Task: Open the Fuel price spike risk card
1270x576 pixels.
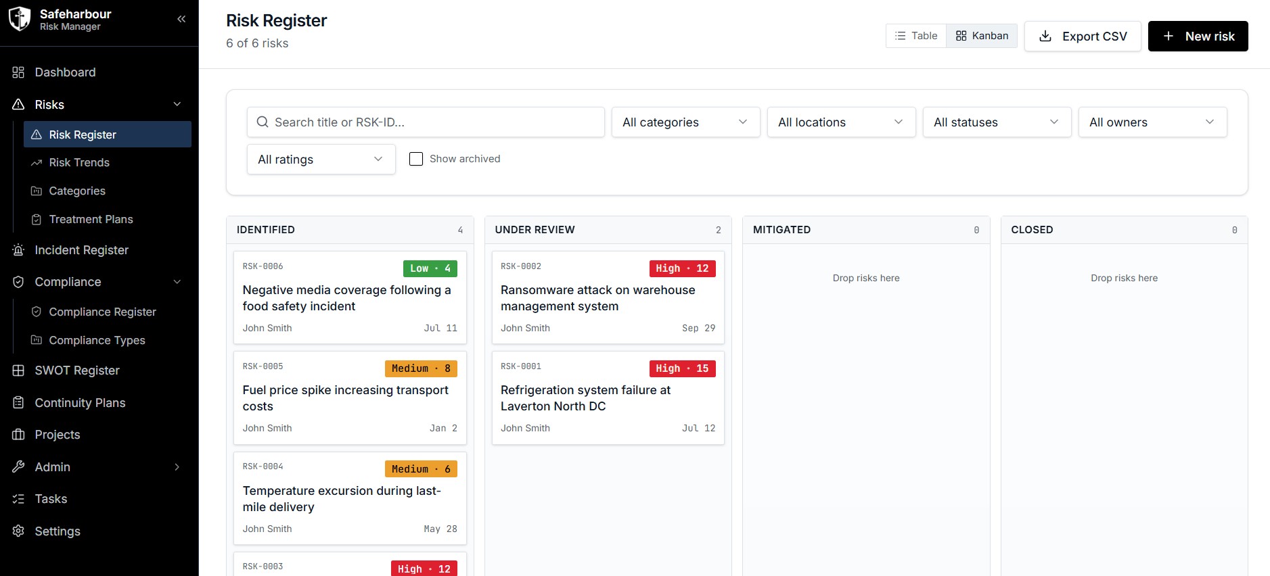Action: coord(350,398)
